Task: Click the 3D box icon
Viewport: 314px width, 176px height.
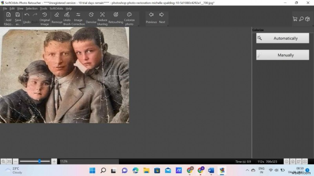Action: coord(308,19)
